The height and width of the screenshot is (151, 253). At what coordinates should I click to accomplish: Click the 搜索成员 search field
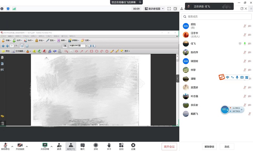tap(215, 16)
